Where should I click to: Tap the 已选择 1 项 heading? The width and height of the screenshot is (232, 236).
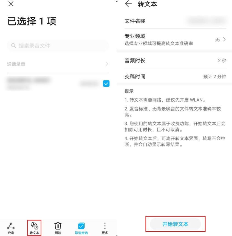point(32,21)
